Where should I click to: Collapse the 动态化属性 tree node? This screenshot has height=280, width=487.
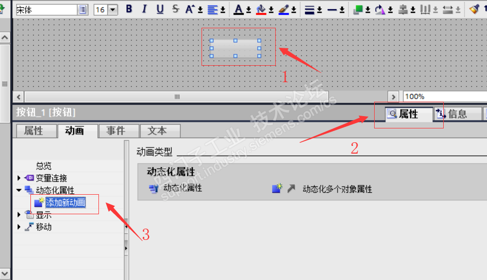point(19,190)
